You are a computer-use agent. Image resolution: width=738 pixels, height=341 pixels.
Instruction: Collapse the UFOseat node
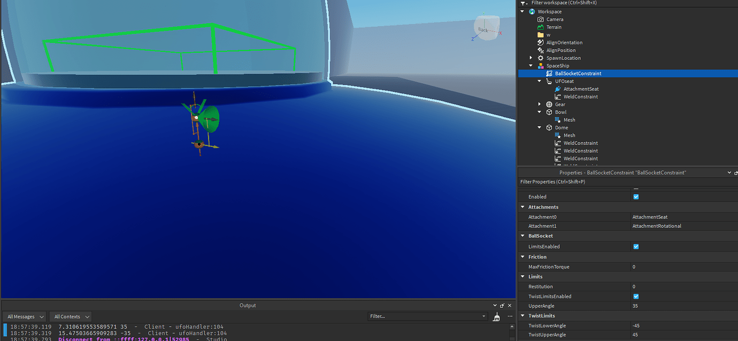point(540,81)
